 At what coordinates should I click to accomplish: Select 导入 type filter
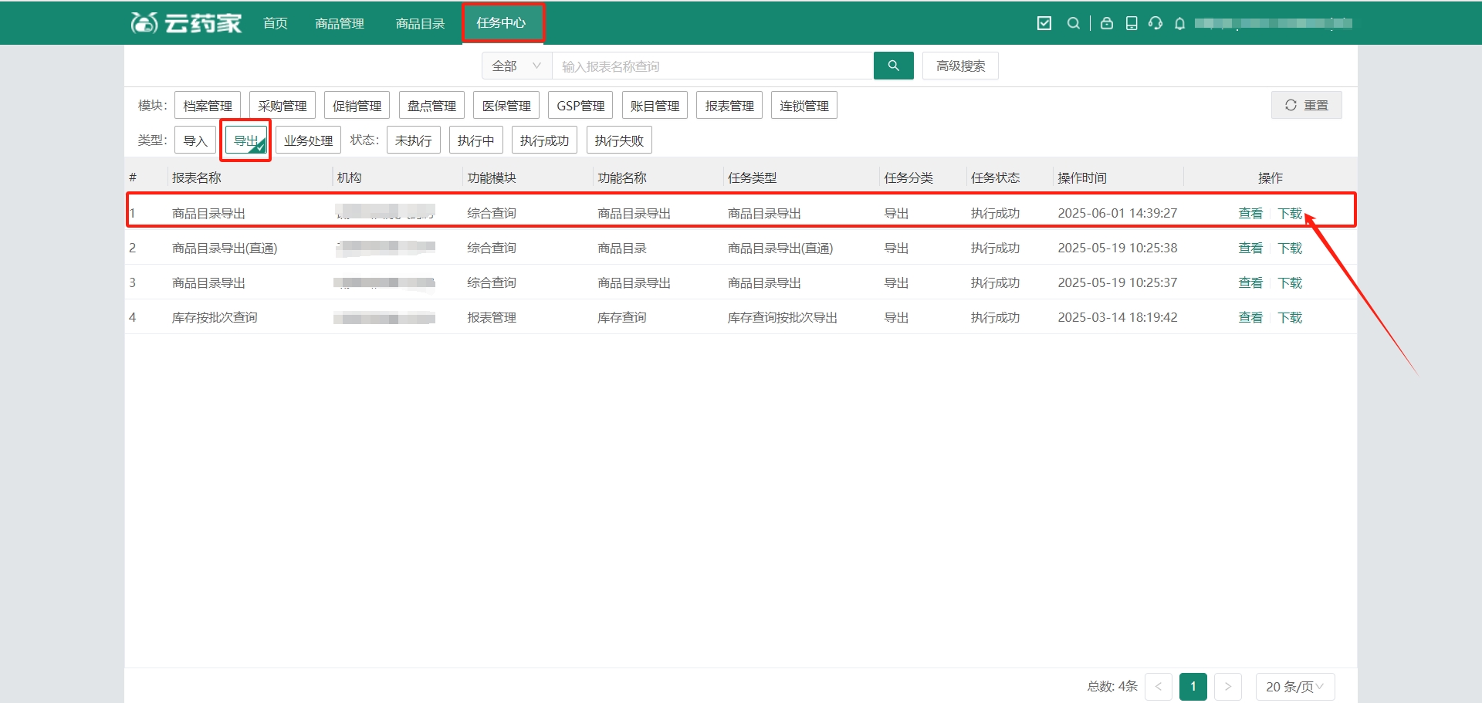point(195,140)
